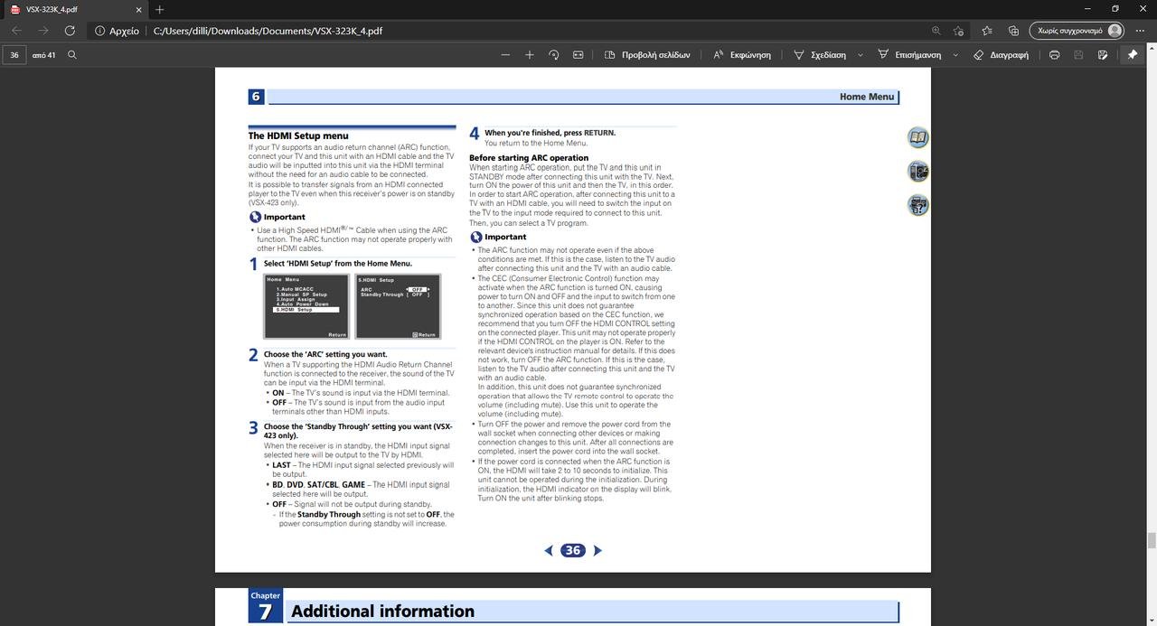Image resolution: width=1157 pixels, height=626 pixels.
Task: Restore down the browser window
Action: click(x=1115, y=9)
